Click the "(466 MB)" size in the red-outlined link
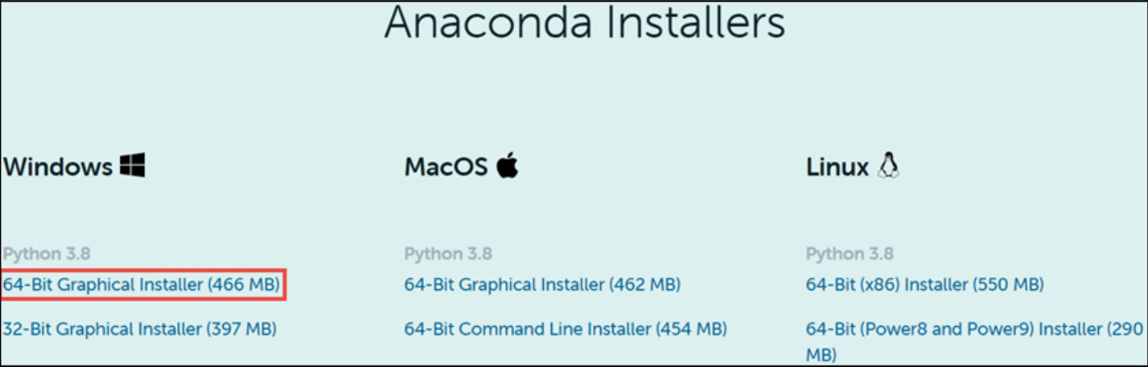This screenshot has height=367, width=1148. 244,285
